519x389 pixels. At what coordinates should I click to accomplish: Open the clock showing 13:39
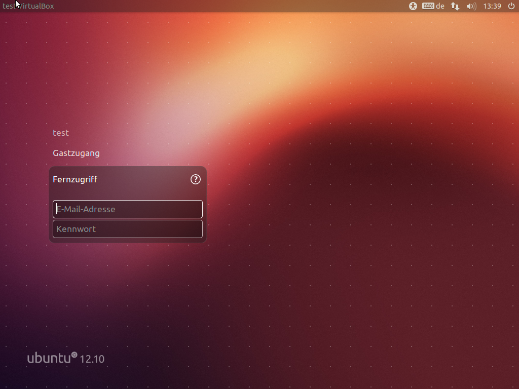click(492, 6)
